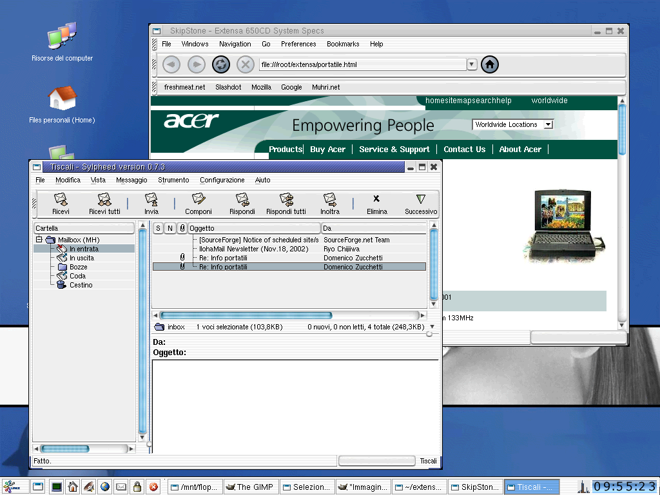Click the desktop window icon in panel
Viewport: 660px width, 495px height.
click(x=38, y=487)
